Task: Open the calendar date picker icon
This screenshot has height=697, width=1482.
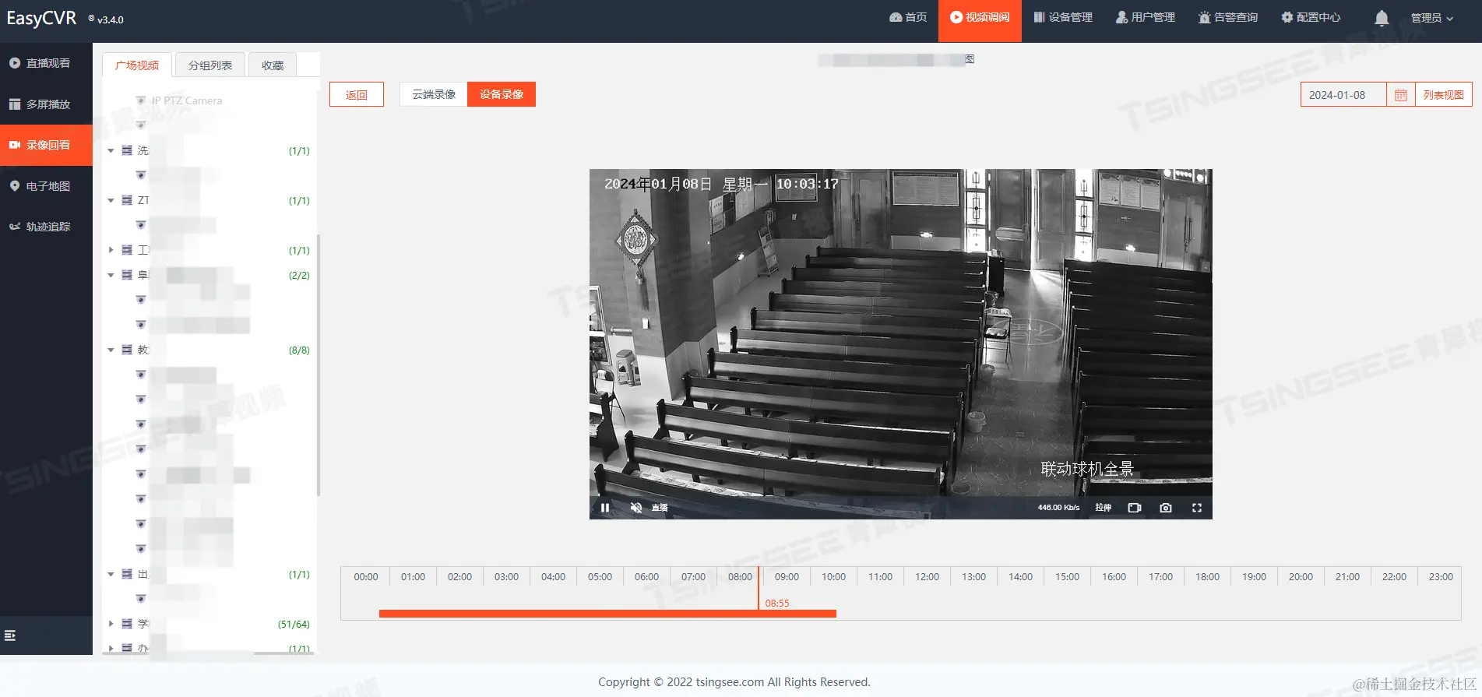Action: [1401, 94]
